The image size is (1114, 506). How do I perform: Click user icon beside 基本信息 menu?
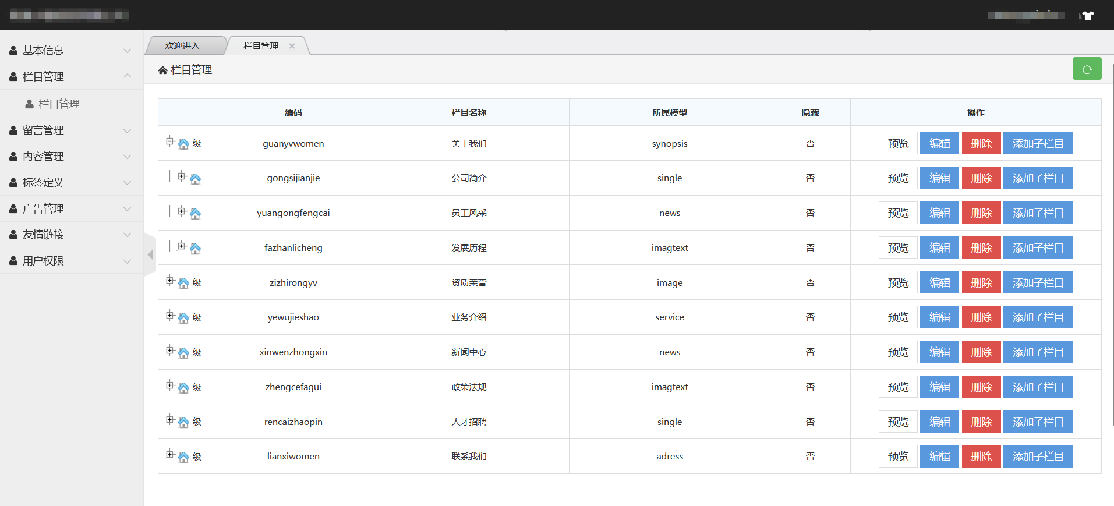click(x=13, y=51)
